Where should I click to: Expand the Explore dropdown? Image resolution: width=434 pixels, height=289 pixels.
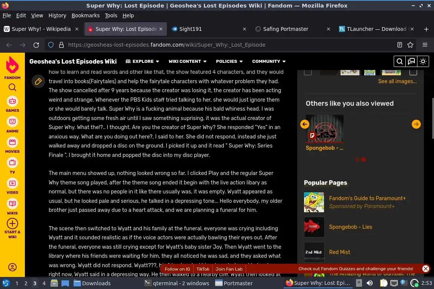[x=142, y=61]
